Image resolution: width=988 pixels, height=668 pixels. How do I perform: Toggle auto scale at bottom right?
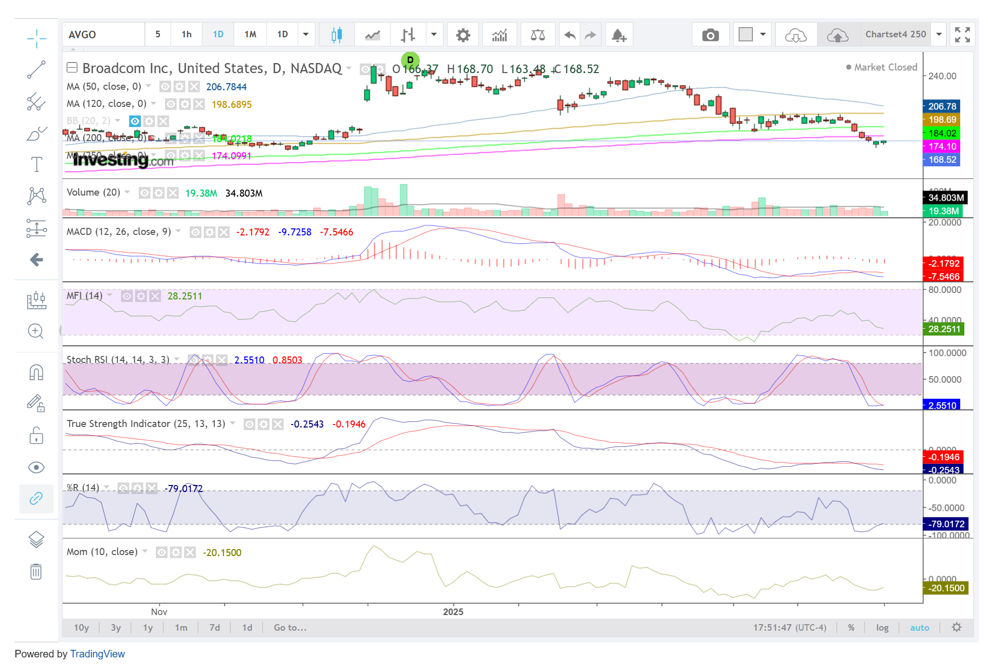pos(919,628)
